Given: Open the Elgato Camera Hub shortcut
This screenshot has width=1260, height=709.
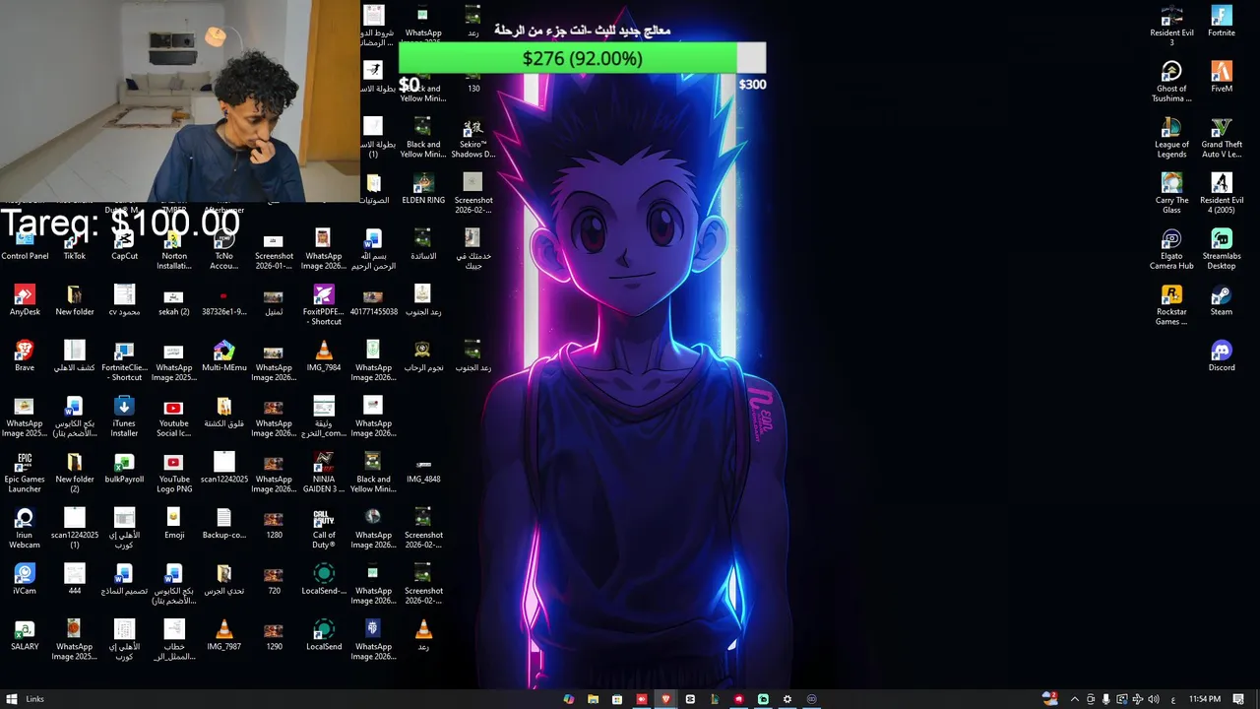Looking at the screenshot, I should click(x=1171, y=250).
